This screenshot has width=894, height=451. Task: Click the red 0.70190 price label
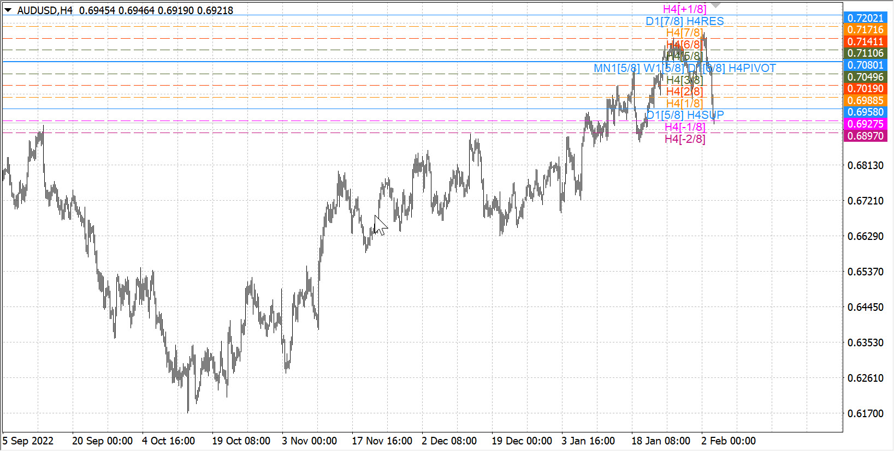click(866, 89)
